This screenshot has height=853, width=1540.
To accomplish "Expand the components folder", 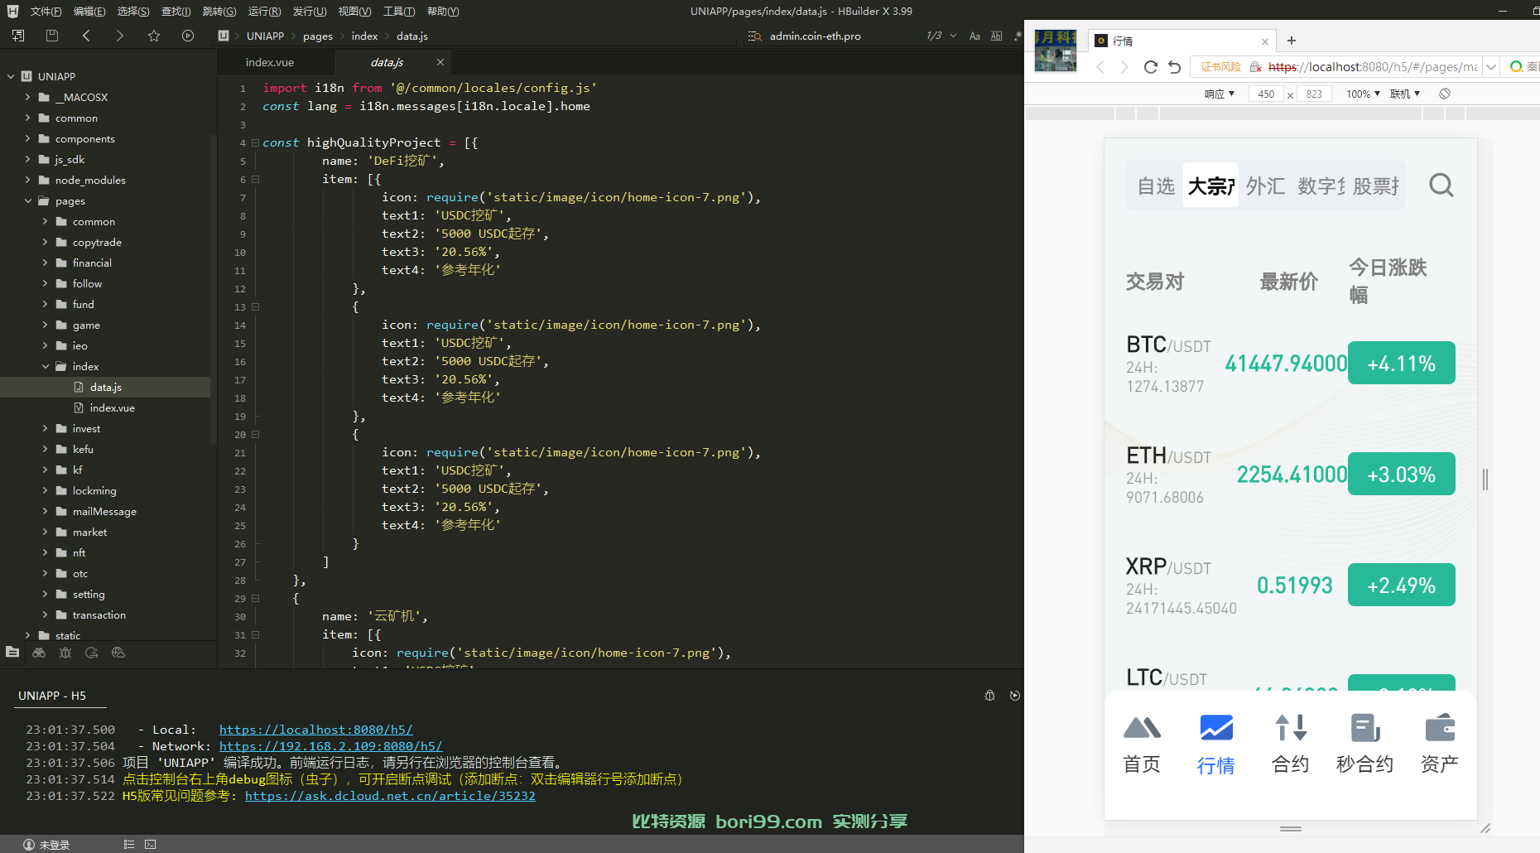I will coord(27,138).
